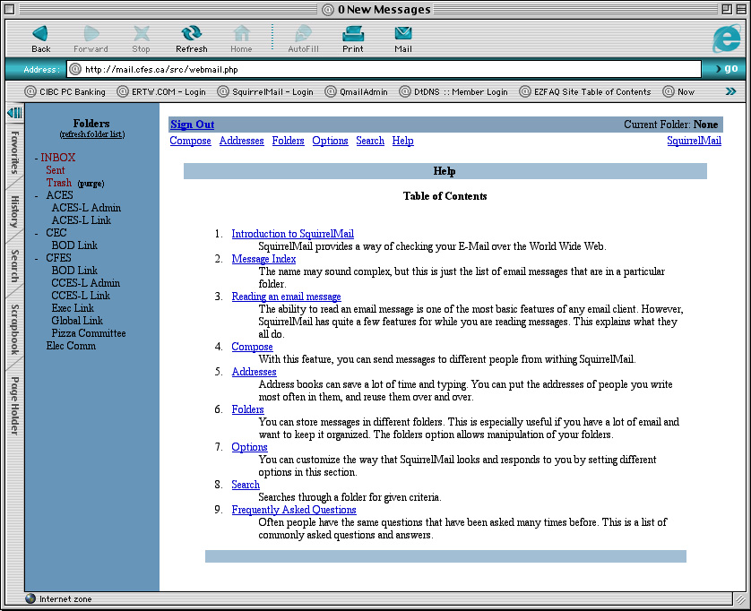Click the Internet Explorer logo icon
The width and height of the screenshot is (751, 611).
[726, 39]
